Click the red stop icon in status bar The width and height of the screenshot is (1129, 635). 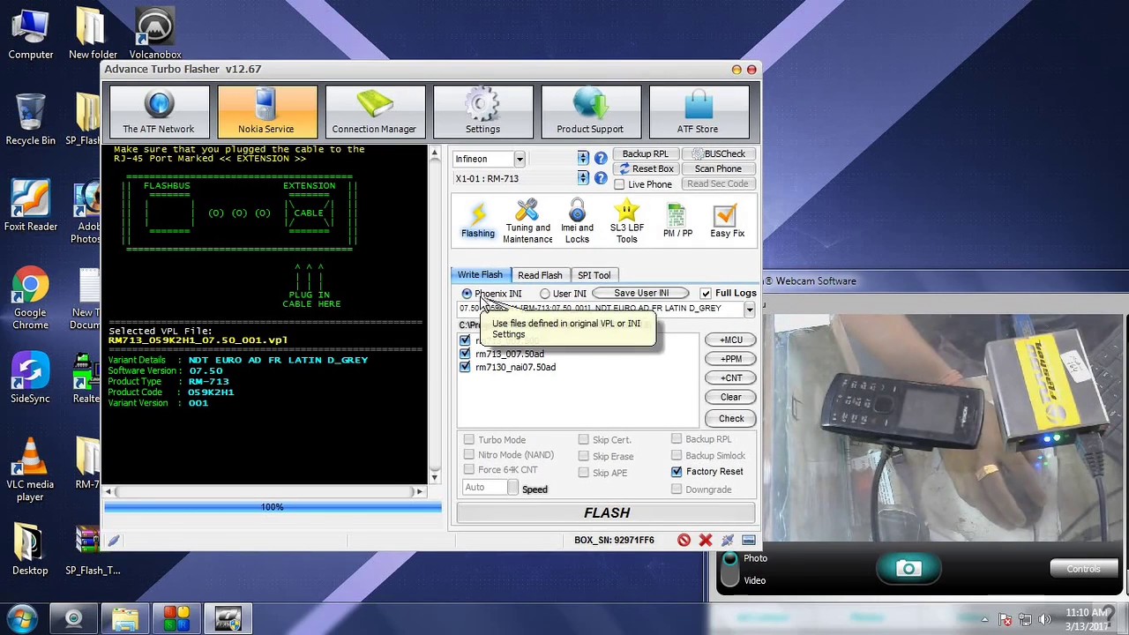[684, 540]
